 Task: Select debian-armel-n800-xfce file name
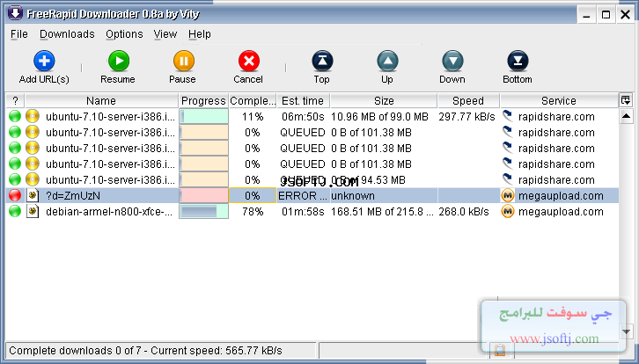(109, 212)
